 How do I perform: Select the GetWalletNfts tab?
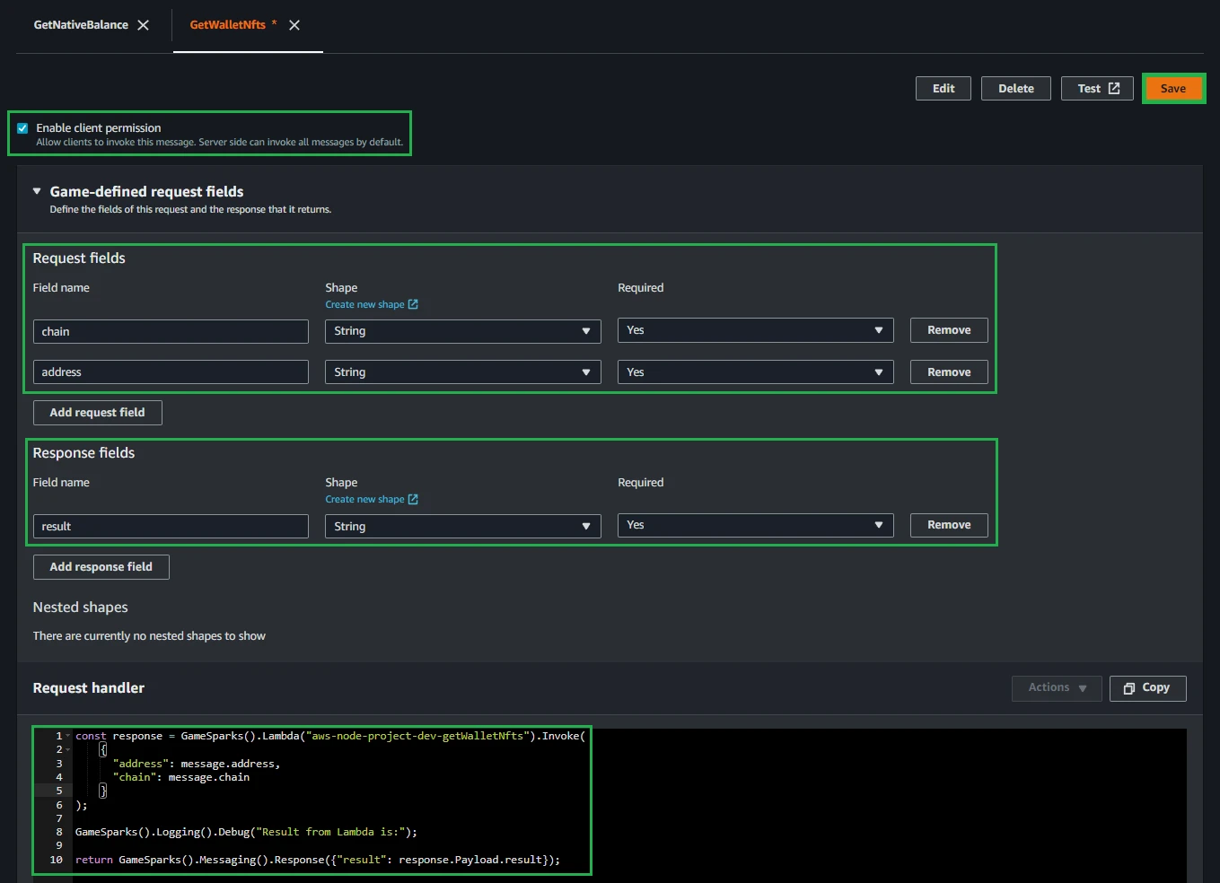coord(228,25)
